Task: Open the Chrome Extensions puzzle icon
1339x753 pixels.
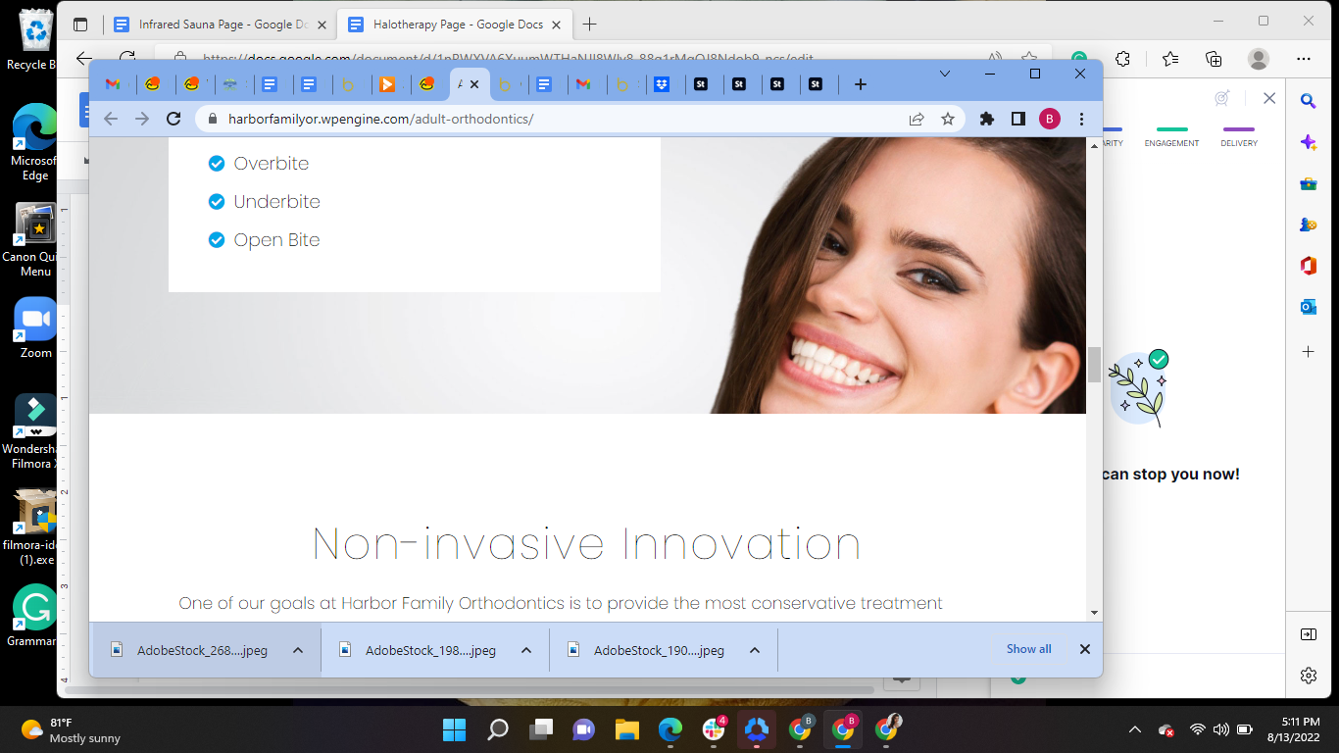Action: coord(987,119)
